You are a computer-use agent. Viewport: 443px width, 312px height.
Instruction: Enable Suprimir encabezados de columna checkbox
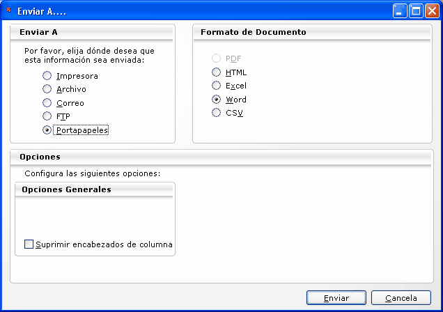coord(29,244)
